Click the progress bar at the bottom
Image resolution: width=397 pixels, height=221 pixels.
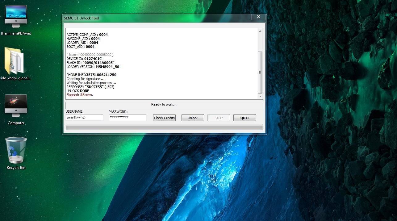pyautogui.click(x=164, y=127)
